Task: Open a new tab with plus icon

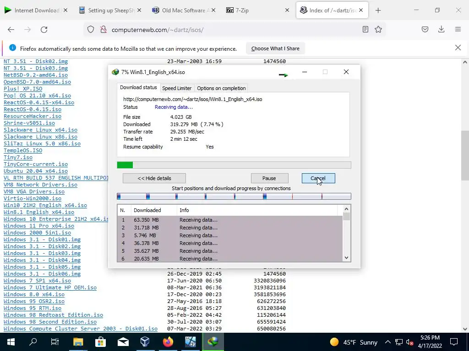Action: click(378, 11)
